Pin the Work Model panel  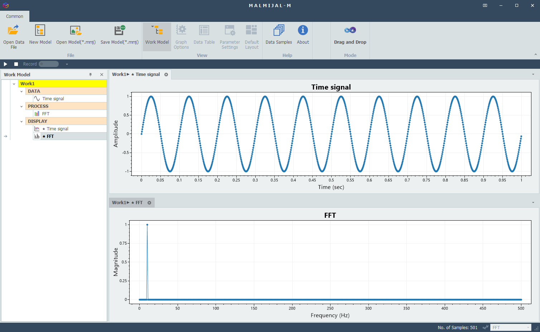[x=90, y=74]
